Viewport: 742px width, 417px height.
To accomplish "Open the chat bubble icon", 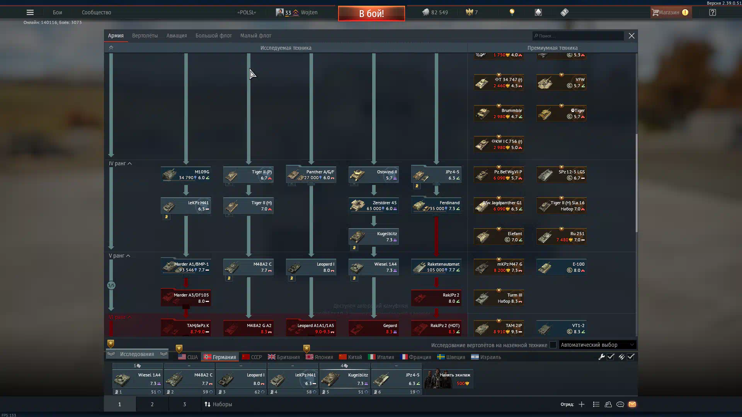I will click(620, 404).
